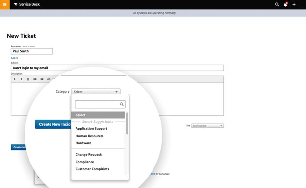The image size is (306, 188).
Task: Open search from the top bar
Action: [x=277, y=4]
